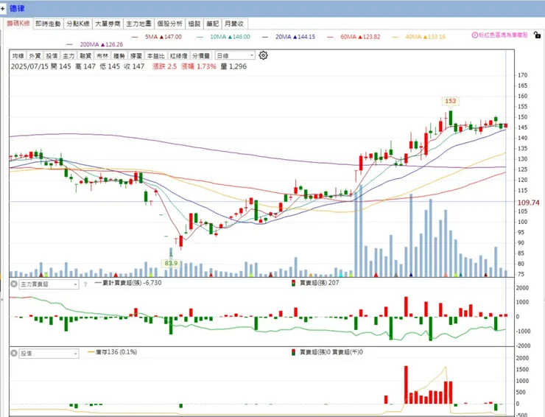Toggle the 主力 overlay
The image size is (545, 417).
[68, 56]
